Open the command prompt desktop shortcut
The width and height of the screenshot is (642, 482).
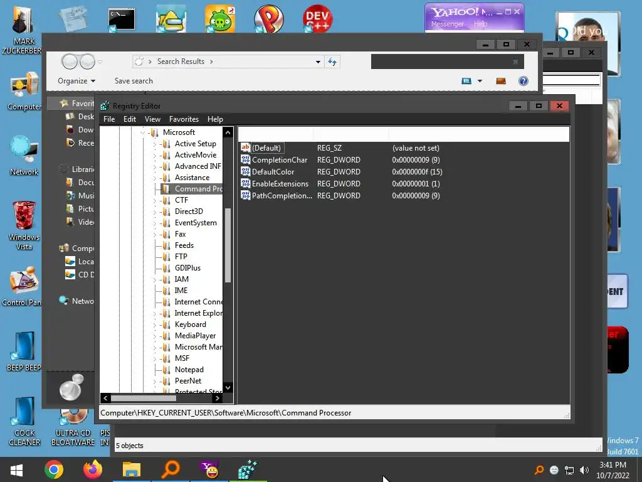pos(121,19)
